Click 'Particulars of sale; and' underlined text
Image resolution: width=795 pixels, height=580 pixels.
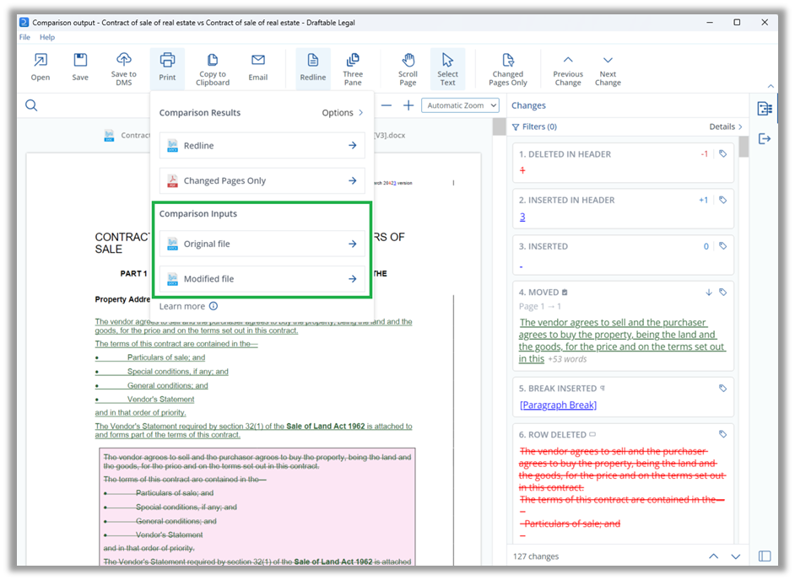tap(166, 357)
